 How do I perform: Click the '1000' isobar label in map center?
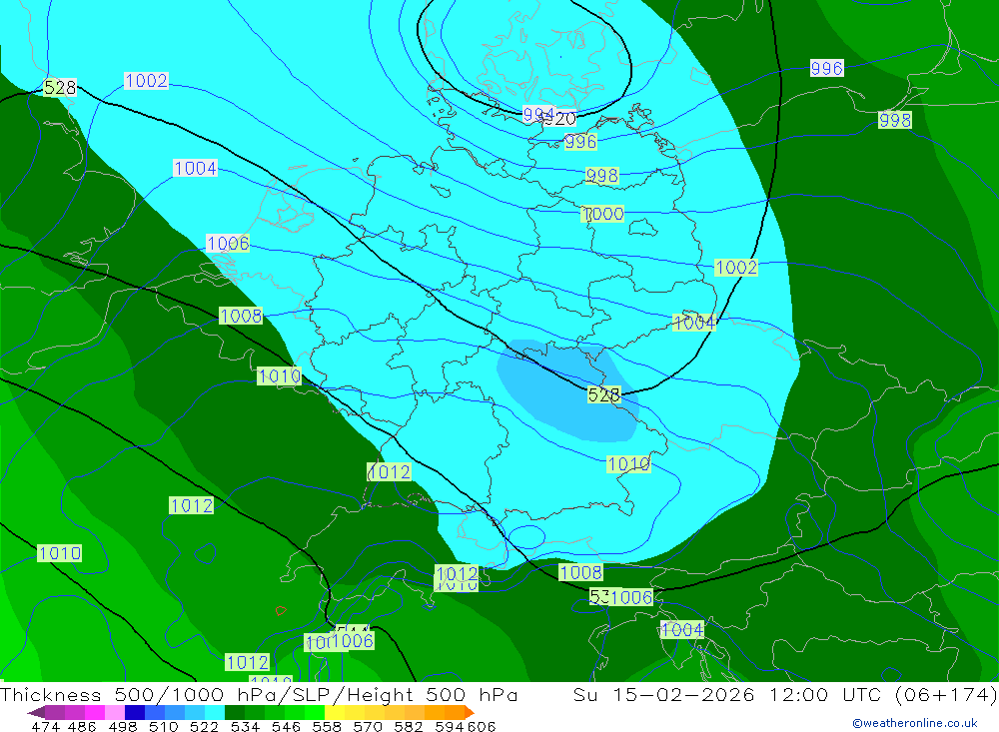tap(602, 214)
